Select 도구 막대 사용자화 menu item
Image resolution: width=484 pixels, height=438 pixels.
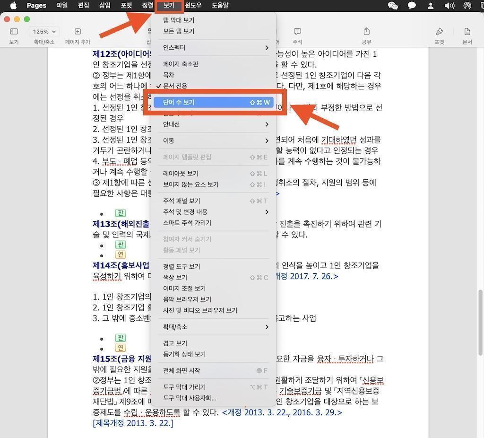point(214,398)
